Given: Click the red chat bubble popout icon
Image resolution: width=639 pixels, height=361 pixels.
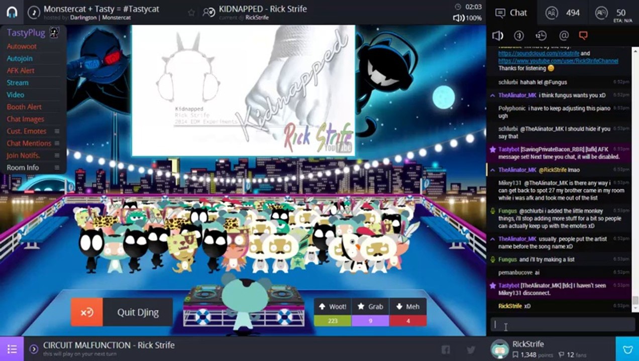Looking at the screenshot, I should pos(583,36).
